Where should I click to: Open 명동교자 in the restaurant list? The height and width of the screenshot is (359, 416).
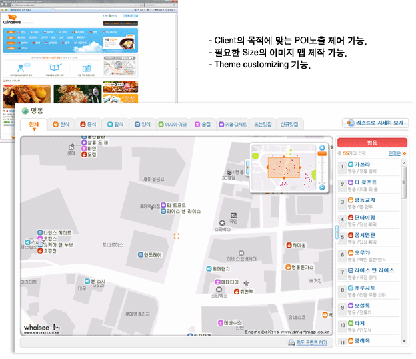tap(365, 199)
